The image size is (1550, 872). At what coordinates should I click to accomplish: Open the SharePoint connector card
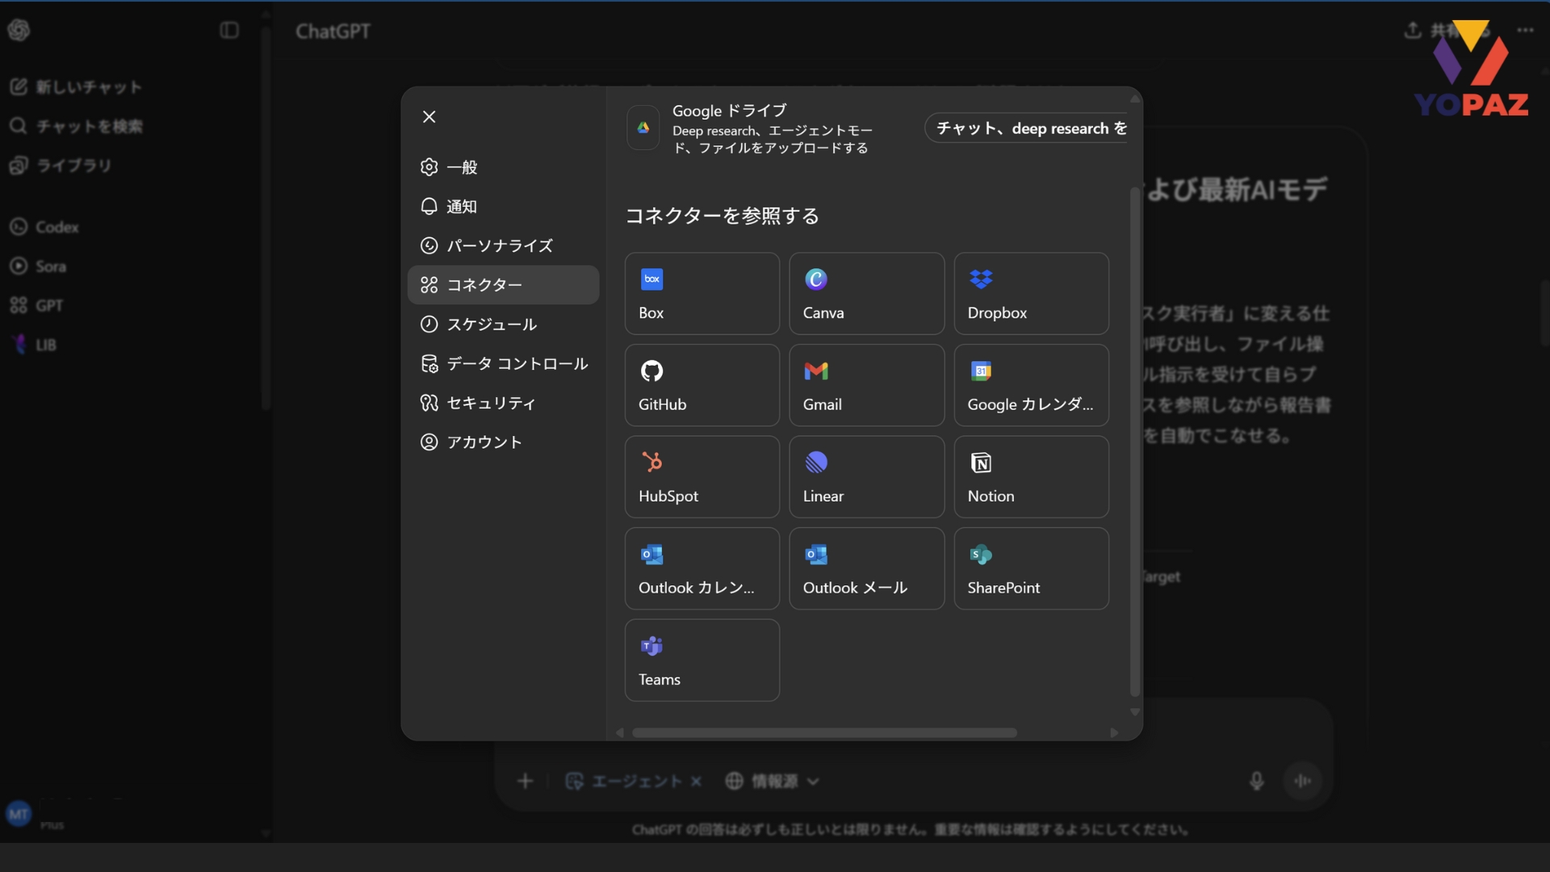(1031, 568)
